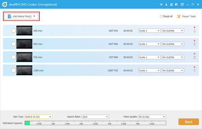The width and height of the screenshot is (202, 129).
Task: Open No Subtitle dropdown for 720.mov
Action: point(173,57)
